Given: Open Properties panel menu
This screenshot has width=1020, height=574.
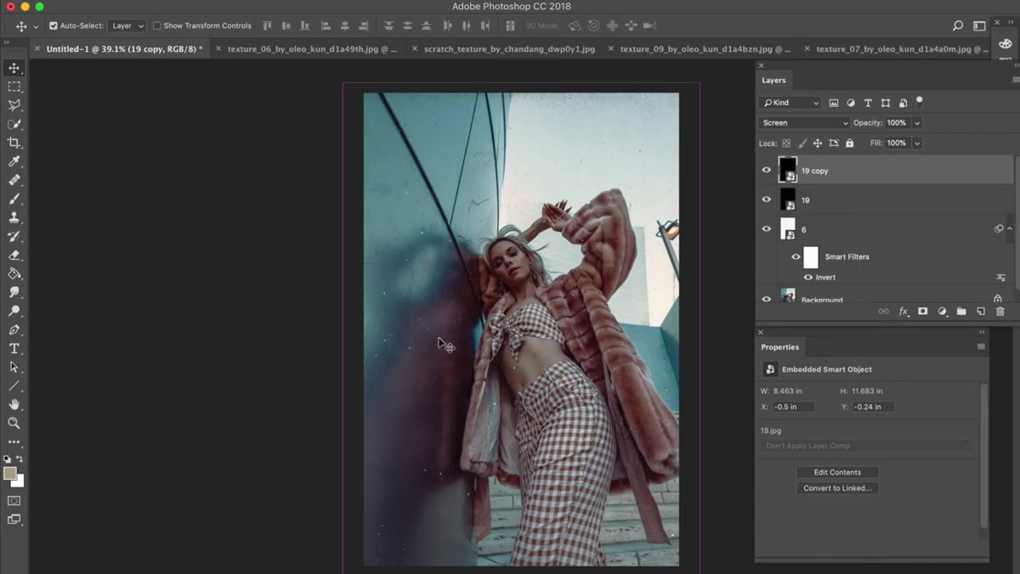Looking at the screenshot, I should tap(981, 346).
